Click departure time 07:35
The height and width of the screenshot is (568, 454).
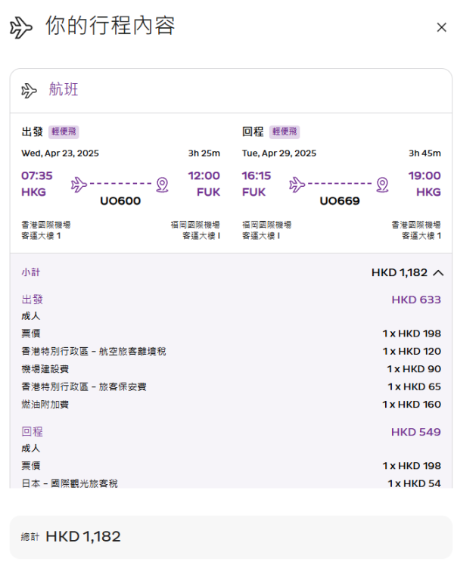37,175
